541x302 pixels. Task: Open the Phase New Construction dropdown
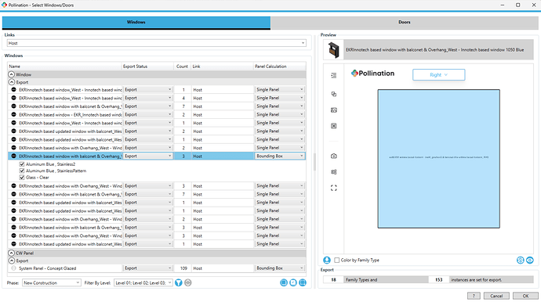[52, 282]
